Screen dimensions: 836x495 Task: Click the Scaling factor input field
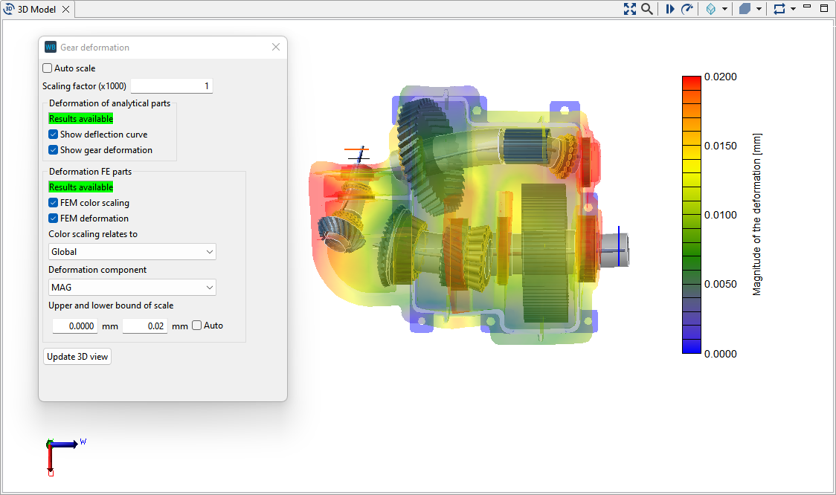[171, 85]
